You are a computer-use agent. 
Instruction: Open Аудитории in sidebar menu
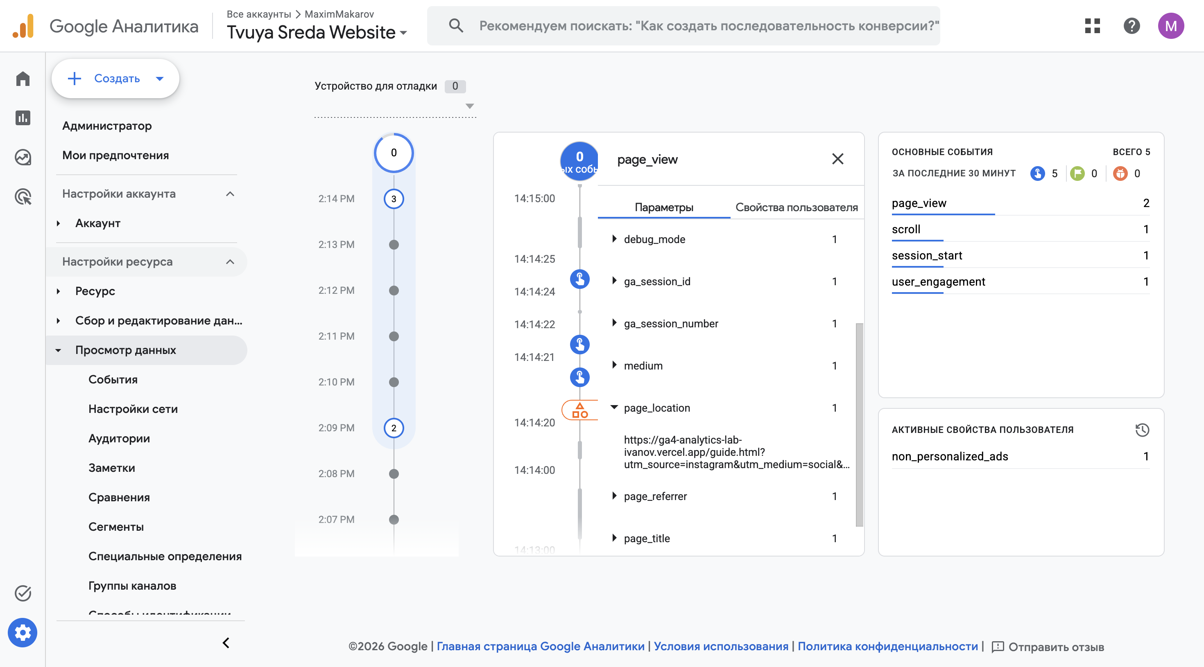click(119, 438)
